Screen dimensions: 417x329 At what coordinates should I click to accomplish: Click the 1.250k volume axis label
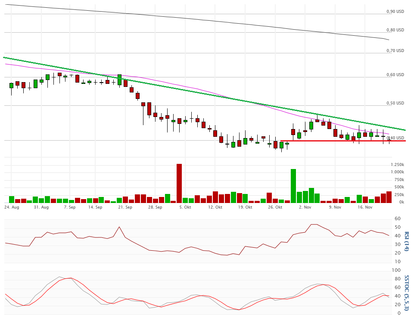point(397,165)
